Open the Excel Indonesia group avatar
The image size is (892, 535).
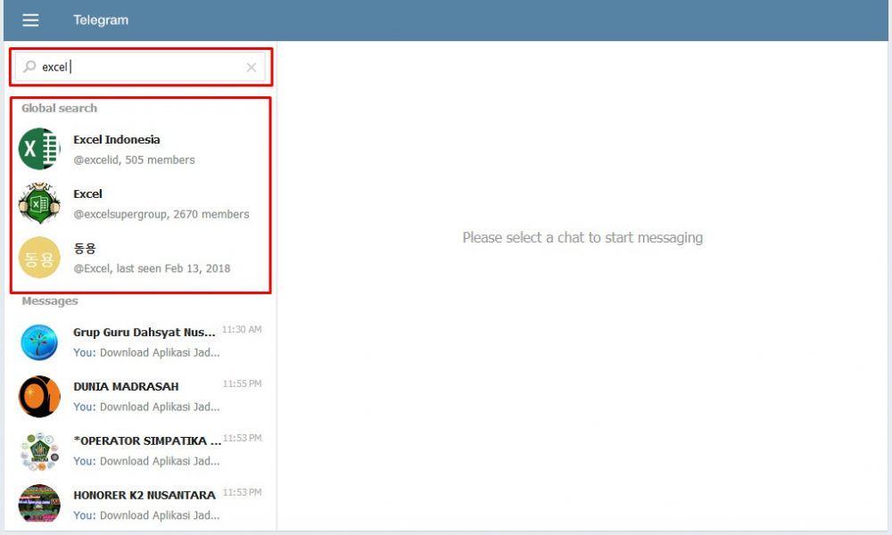(x=39, y=149)
